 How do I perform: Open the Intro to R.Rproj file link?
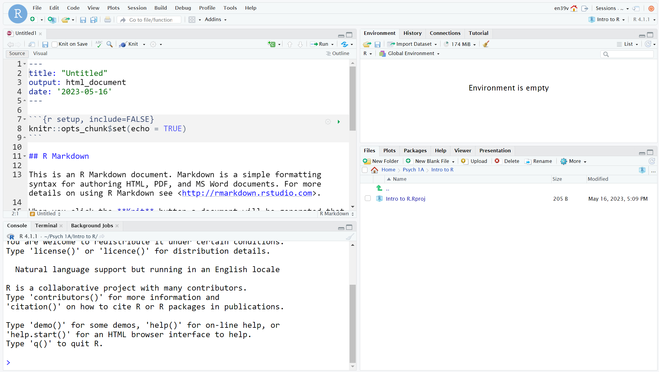(405, 199)
